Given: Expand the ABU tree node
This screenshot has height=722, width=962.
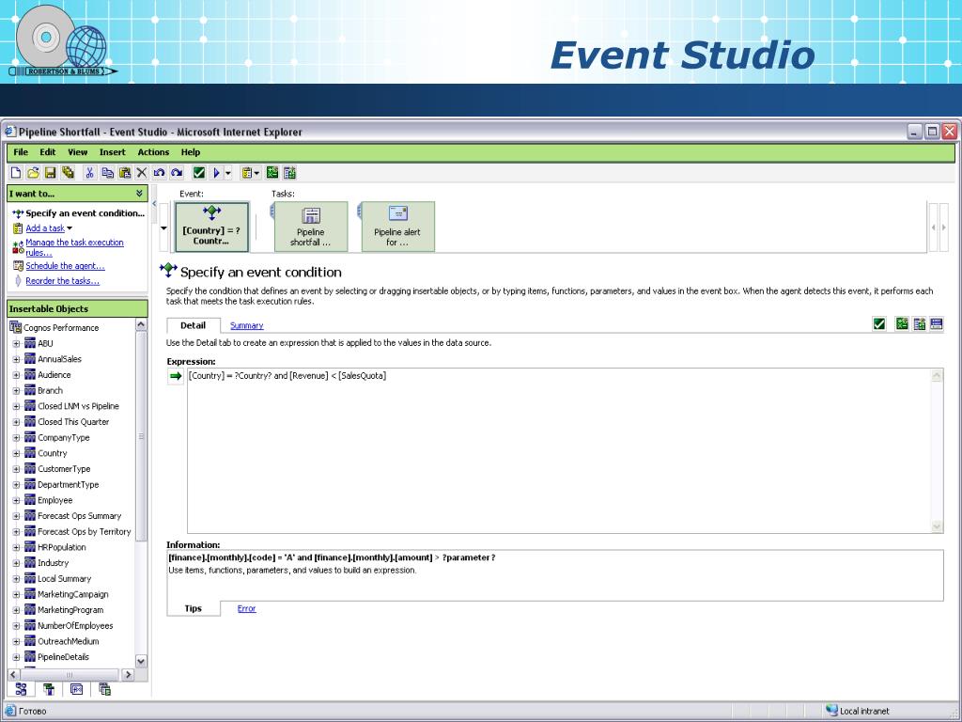Looking at the screenshot, I should 17,344.
